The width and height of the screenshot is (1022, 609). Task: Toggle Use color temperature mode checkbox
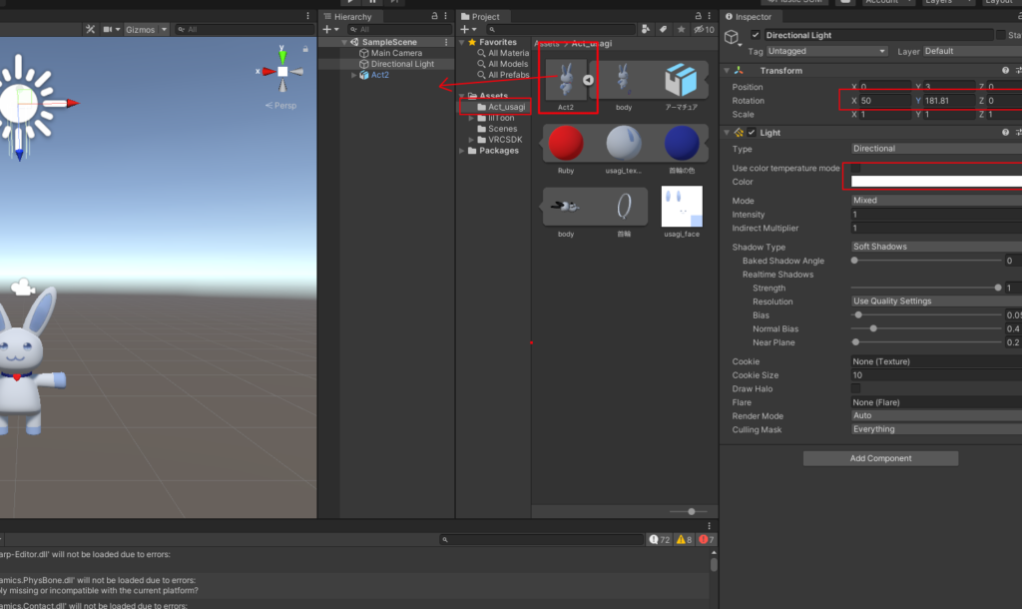(x=855, y=169)
